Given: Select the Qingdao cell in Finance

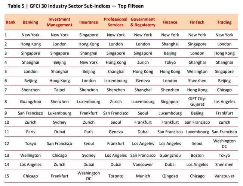Looking at the screenshot, I should point(170,176).
